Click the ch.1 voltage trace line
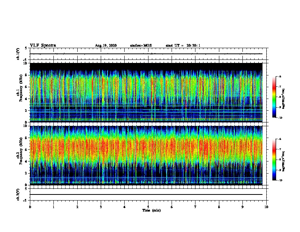This screenshot has height=232, width=300. point(146,54)
